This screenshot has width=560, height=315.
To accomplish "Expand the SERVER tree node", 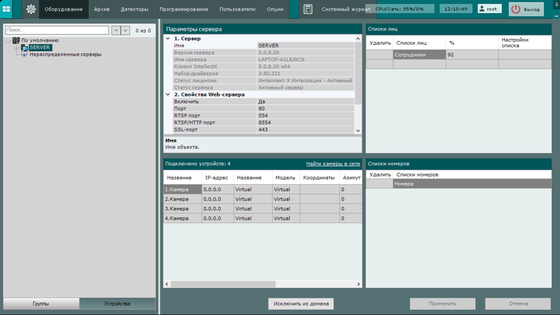I will point(16,48).
